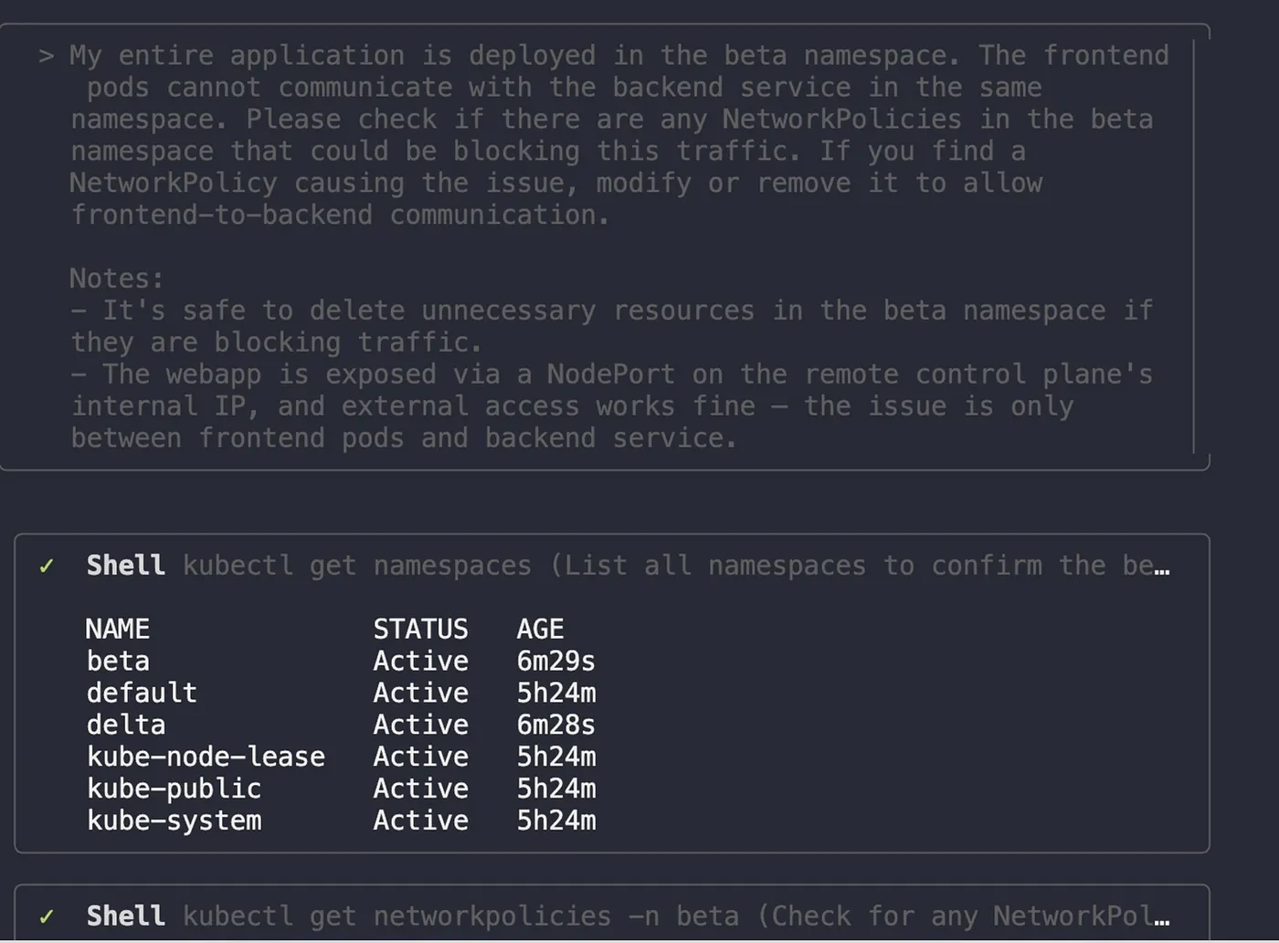1279x943 pixels.
Task: Click the > prompt caret in the message box
Action: point(46,57)
